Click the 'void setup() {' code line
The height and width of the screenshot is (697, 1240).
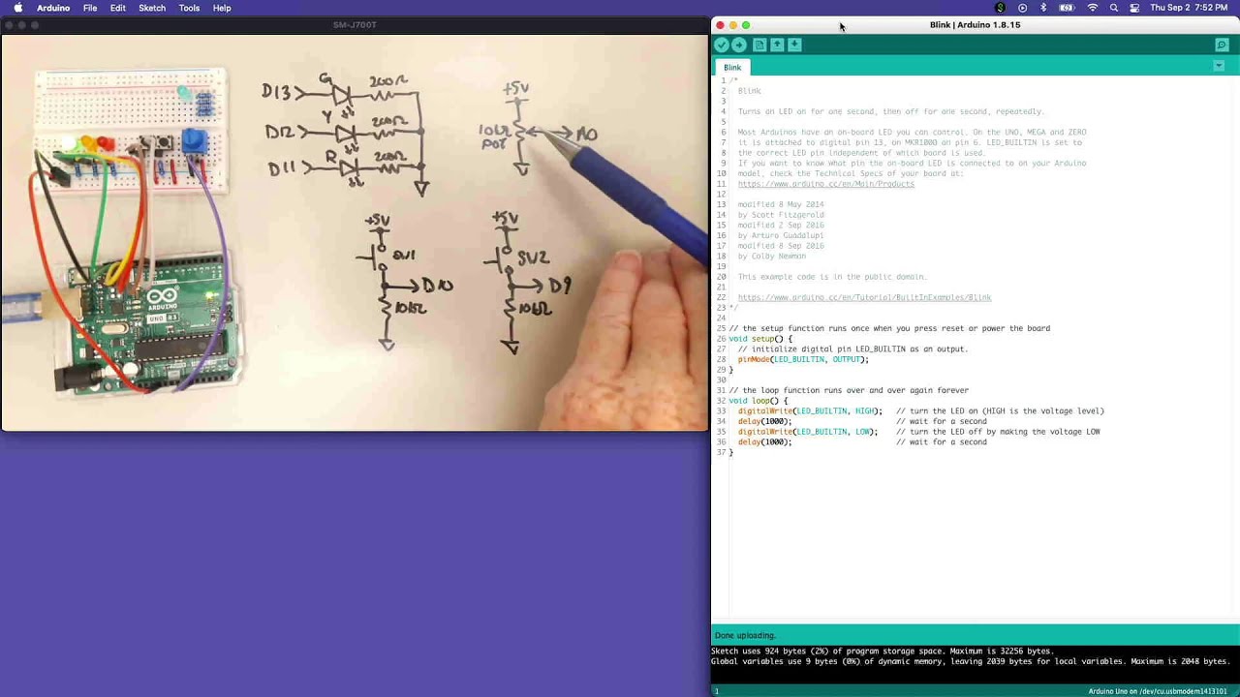760,339
